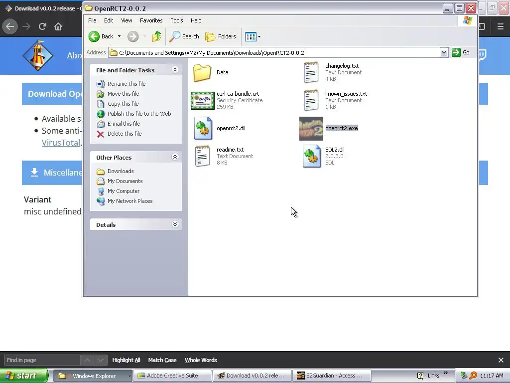Expand the address bar dropdown
Image resolution: width=510 pixels, height=383 pixels.
(x=444, y=52)
